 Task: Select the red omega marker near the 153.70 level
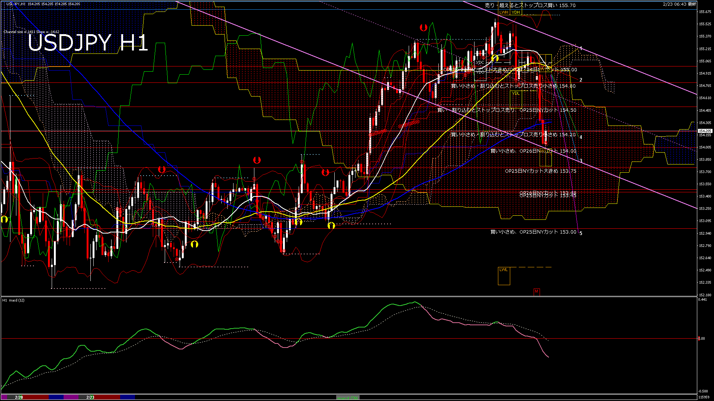(325, 172)
